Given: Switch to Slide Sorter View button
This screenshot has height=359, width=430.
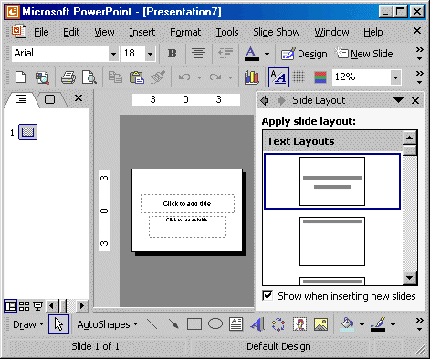Looking at the screenshot, I should tap(24, 305).
